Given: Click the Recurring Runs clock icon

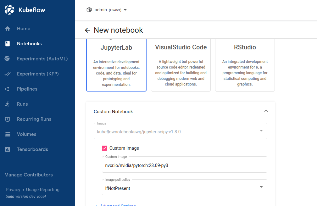Looking at the screenshot, I should pos(8,119).
